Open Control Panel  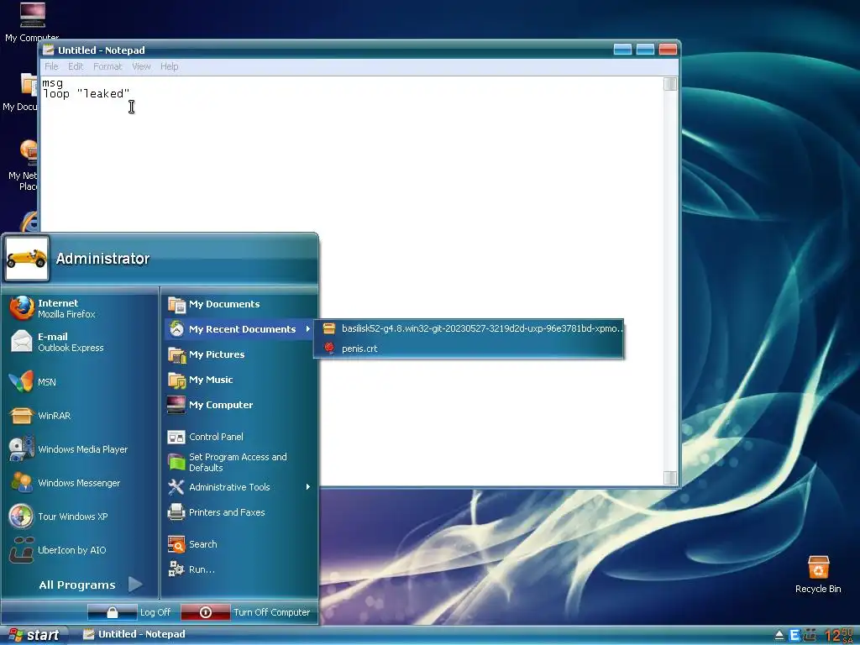click(239, 437)
